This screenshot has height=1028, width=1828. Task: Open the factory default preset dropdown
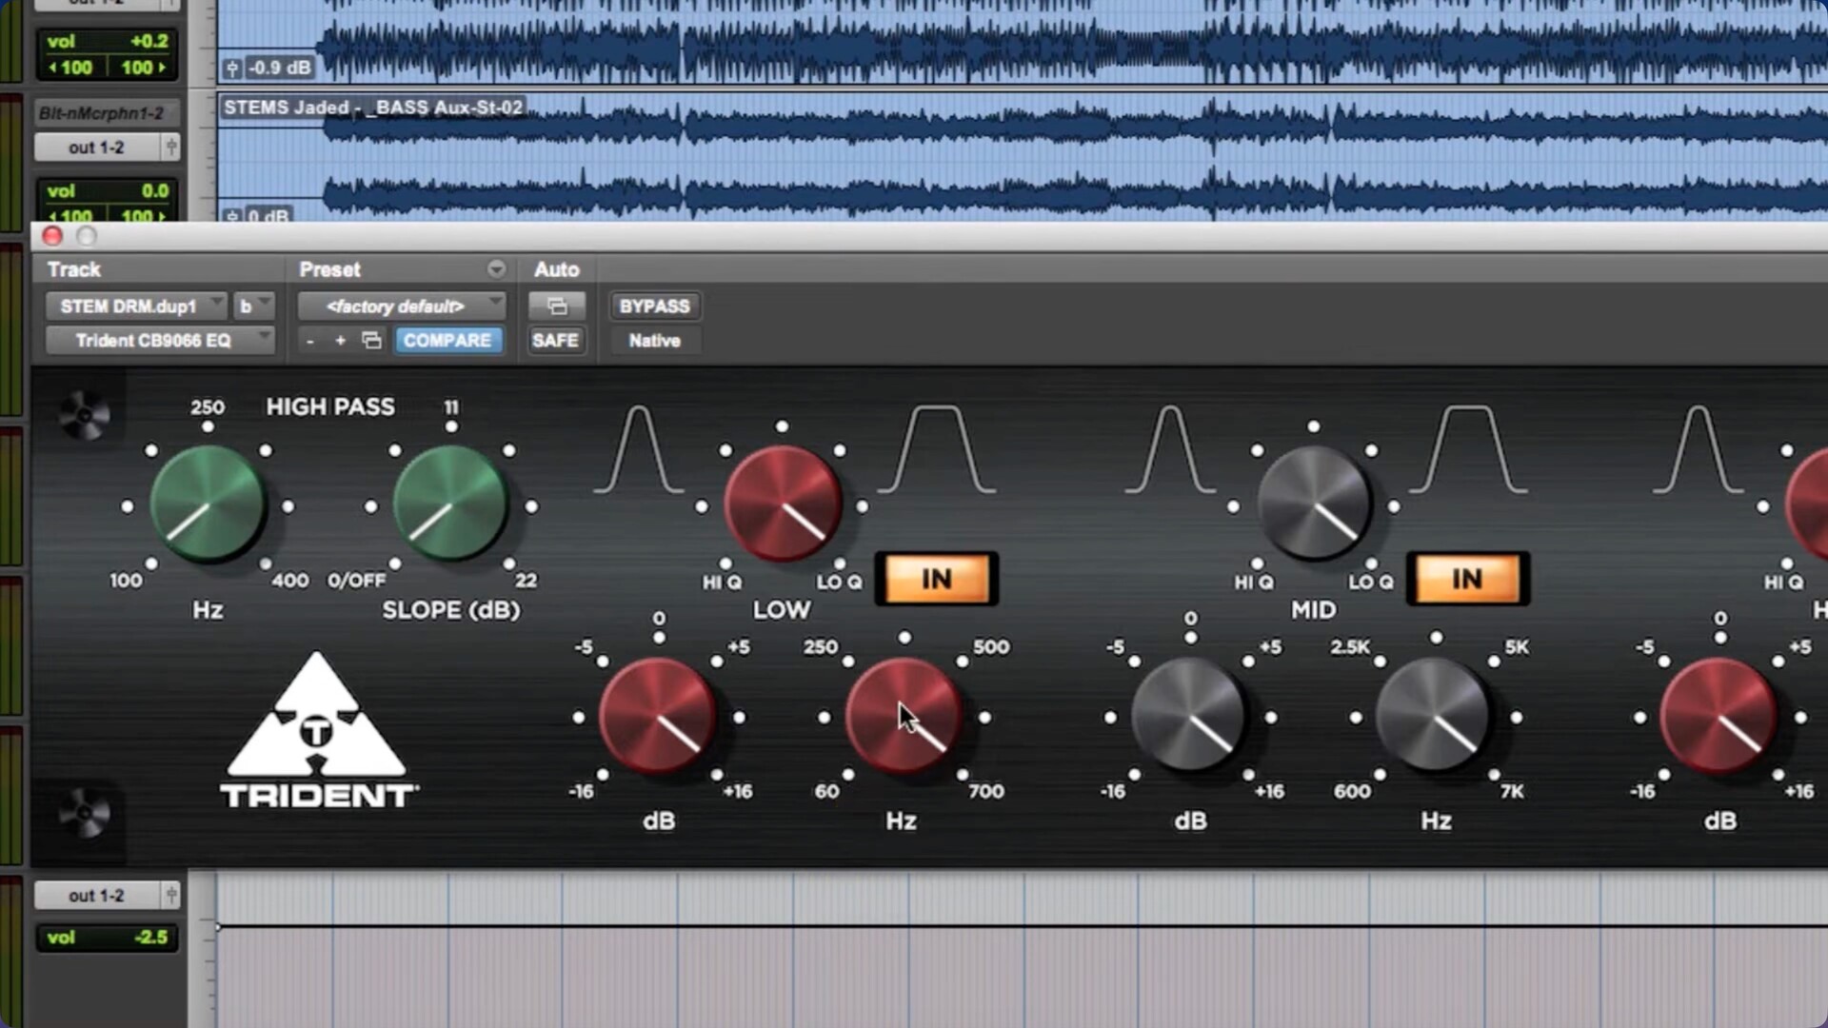(400, 306)
